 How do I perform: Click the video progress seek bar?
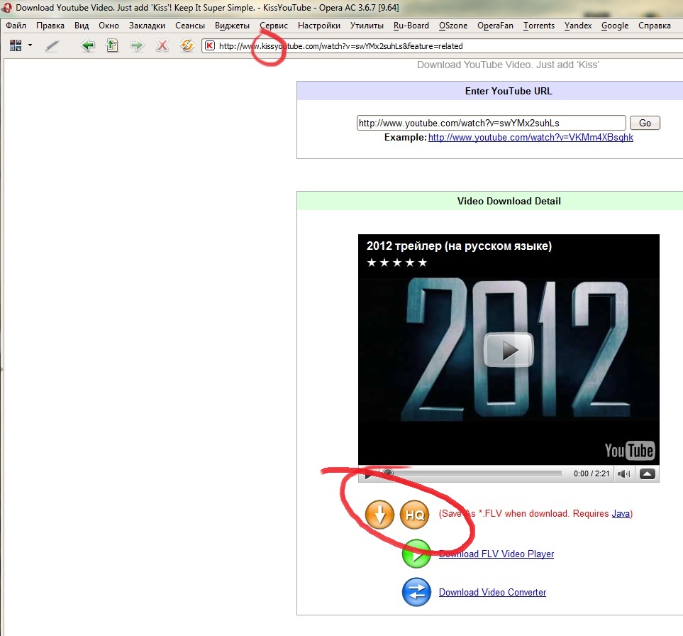point(475,473)
